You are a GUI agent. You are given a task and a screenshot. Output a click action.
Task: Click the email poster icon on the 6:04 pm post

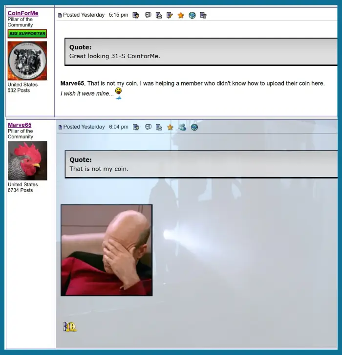pyautogui.click(x=159, y=127)
